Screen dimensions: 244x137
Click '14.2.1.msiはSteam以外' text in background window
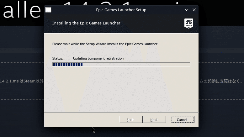click(x=22, y=81)
